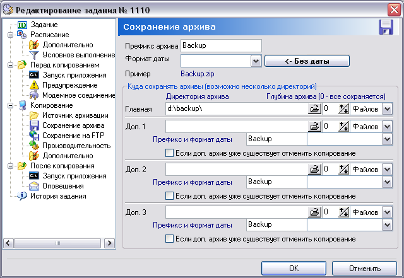
Task: Toggle cancel-copy checkbox under Доп. 2
Action: 169,196
